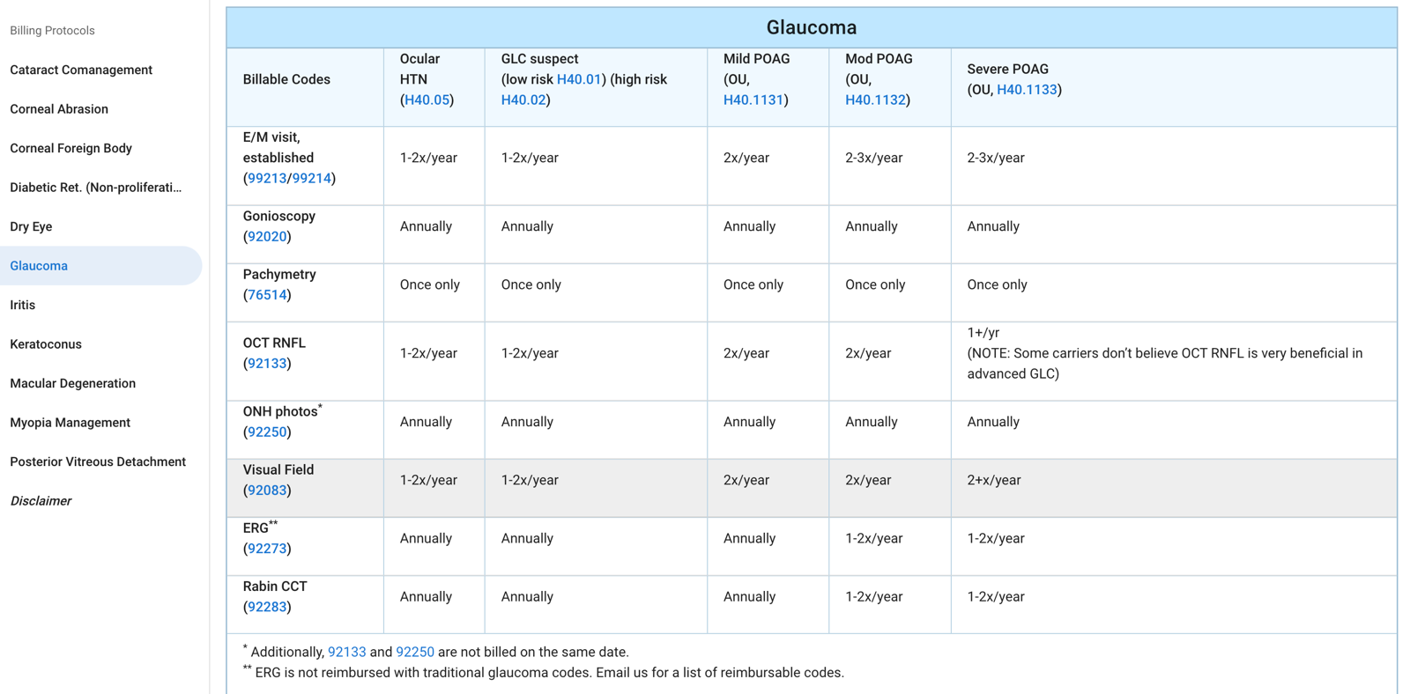Image resolution: width=1410 pixels, height=694 pixels.
Task: Click the H40.1131 Mild POAG code
Action: 753,100
